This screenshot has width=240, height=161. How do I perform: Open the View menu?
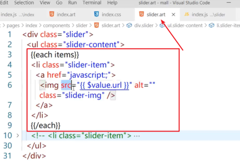click(45, 3)
